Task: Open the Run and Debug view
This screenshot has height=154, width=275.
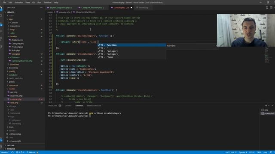Action: 1,31
